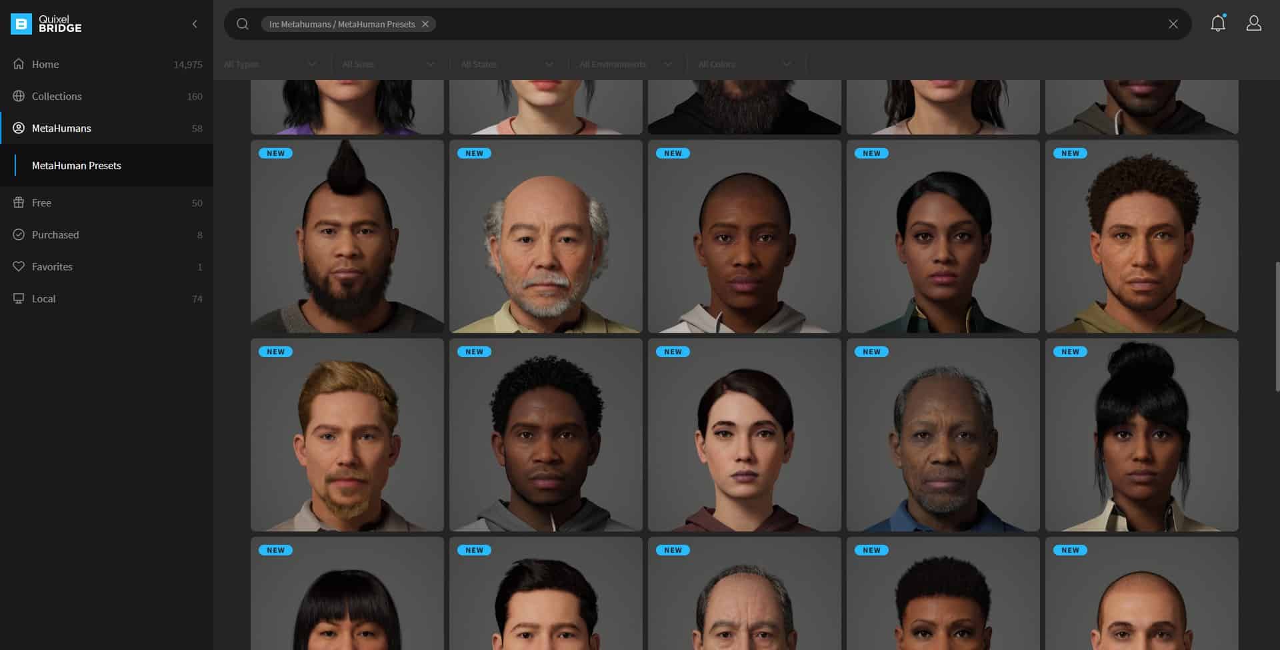
Task: Collapse the left sidebar with the chevron
Action: click(195, 24)
